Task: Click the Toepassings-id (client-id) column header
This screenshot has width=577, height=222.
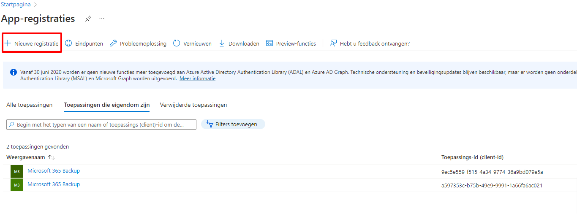Action: click(472, 157)
